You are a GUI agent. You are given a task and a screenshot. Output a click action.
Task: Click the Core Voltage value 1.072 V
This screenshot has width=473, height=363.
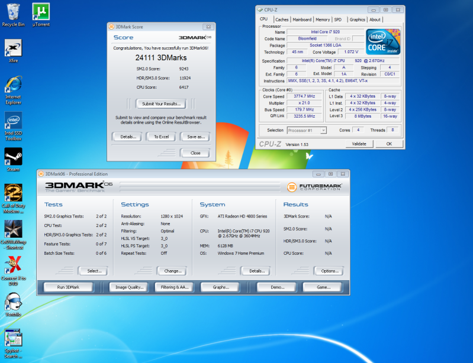(x=351, y=52)
